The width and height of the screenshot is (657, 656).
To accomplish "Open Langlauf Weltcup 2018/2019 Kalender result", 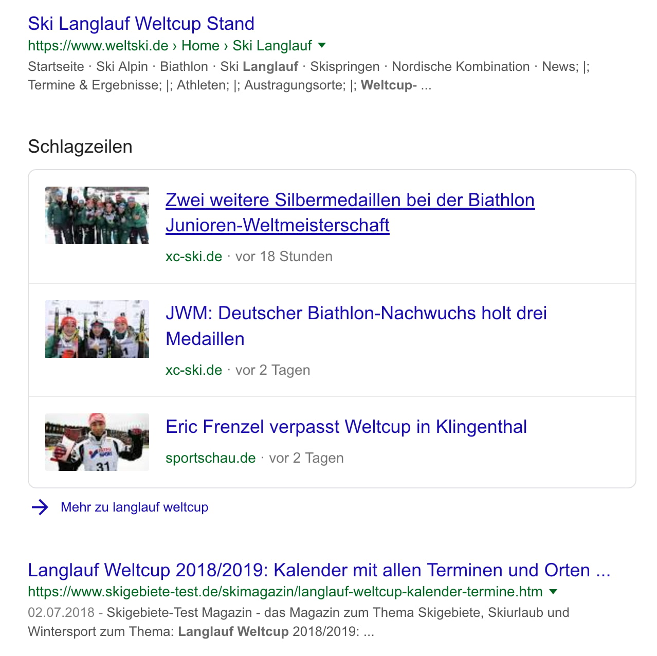I will (x=319, y=570).
